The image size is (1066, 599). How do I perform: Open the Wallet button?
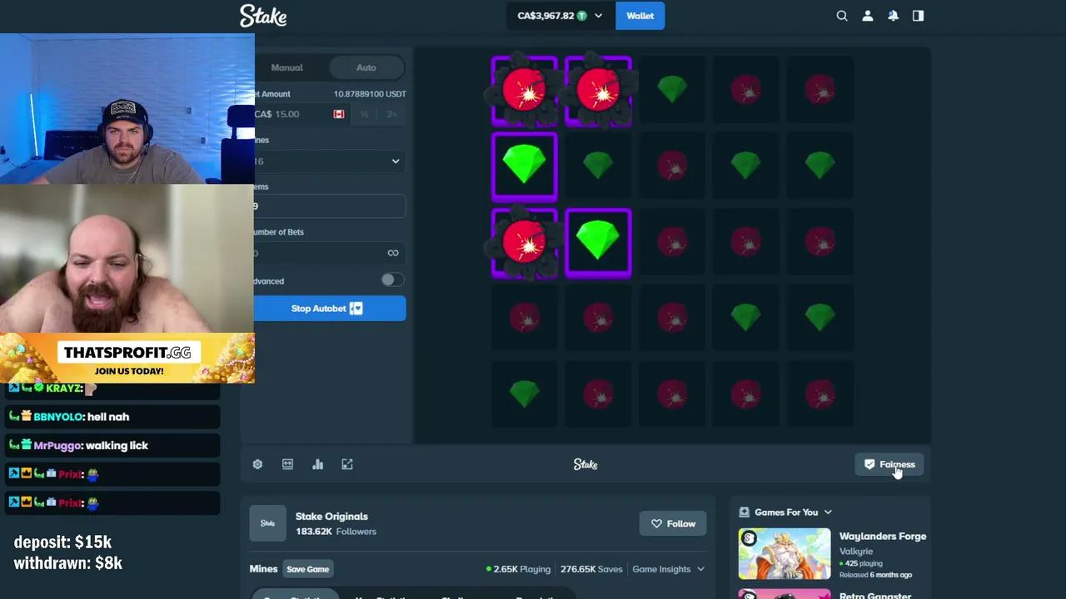(x=640, y=16)
